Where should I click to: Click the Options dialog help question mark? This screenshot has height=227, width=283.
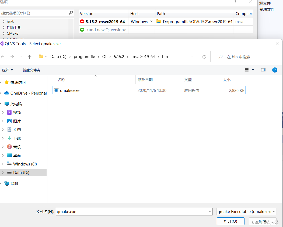click(x=235, y=2)
